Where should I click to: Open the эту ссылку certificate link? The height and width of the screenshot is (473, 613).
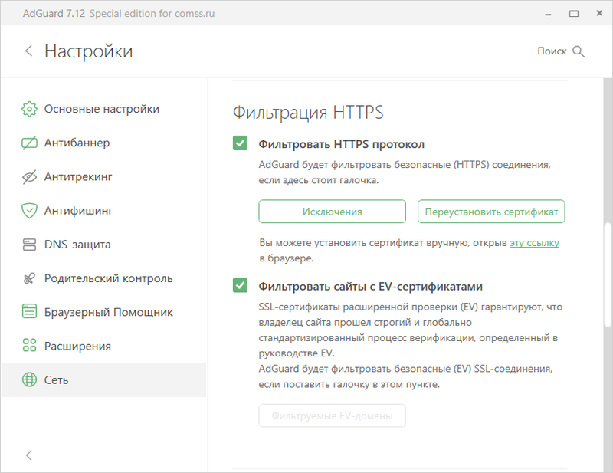(x=534, y=243)
